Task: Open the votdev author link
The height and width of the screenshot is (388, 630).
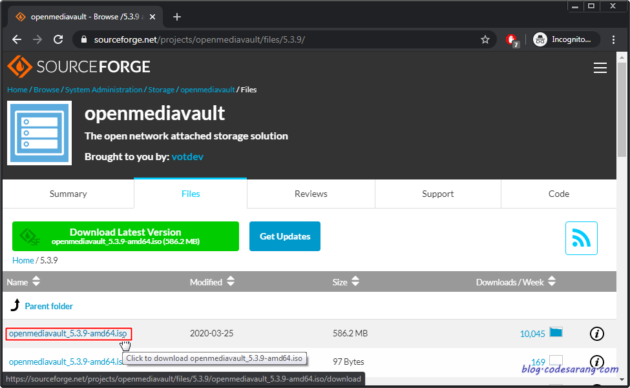Action: tap(187, 156)
